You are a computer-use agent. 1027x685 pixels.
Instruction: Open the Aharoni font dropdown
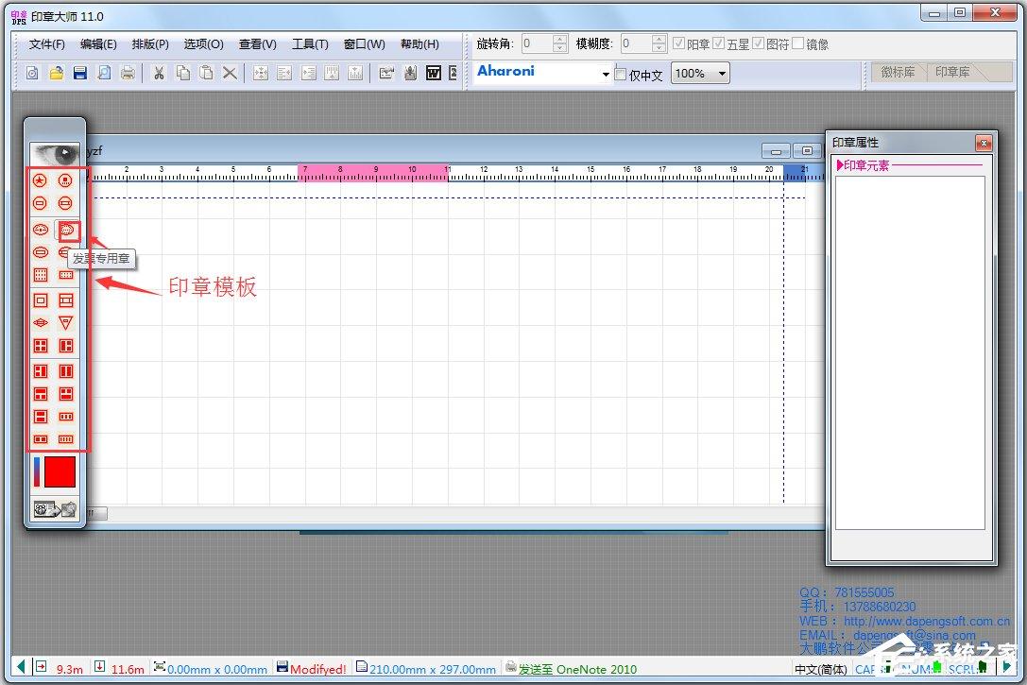pos(606,74)
